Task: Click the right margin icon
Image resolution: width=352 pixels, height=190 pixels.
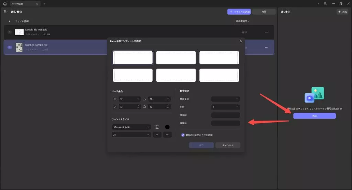Action: [x=115, y=107]
